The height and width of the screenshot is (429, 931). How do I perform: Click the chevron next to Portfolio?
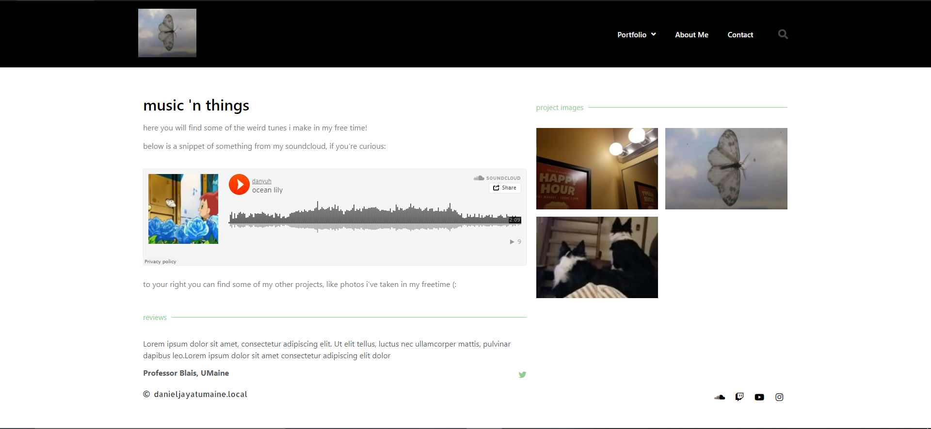click(x=653, y=34)
